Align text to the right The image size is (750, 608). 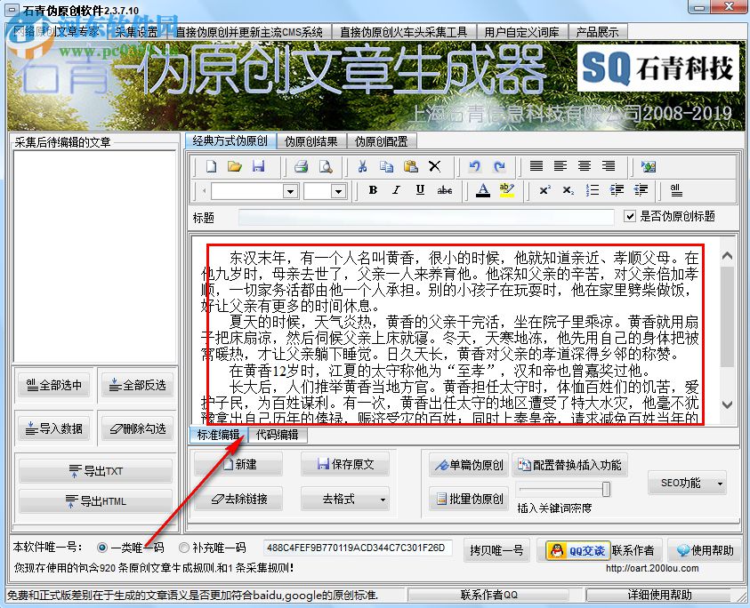pyautogui.click(x=609, y=166)
